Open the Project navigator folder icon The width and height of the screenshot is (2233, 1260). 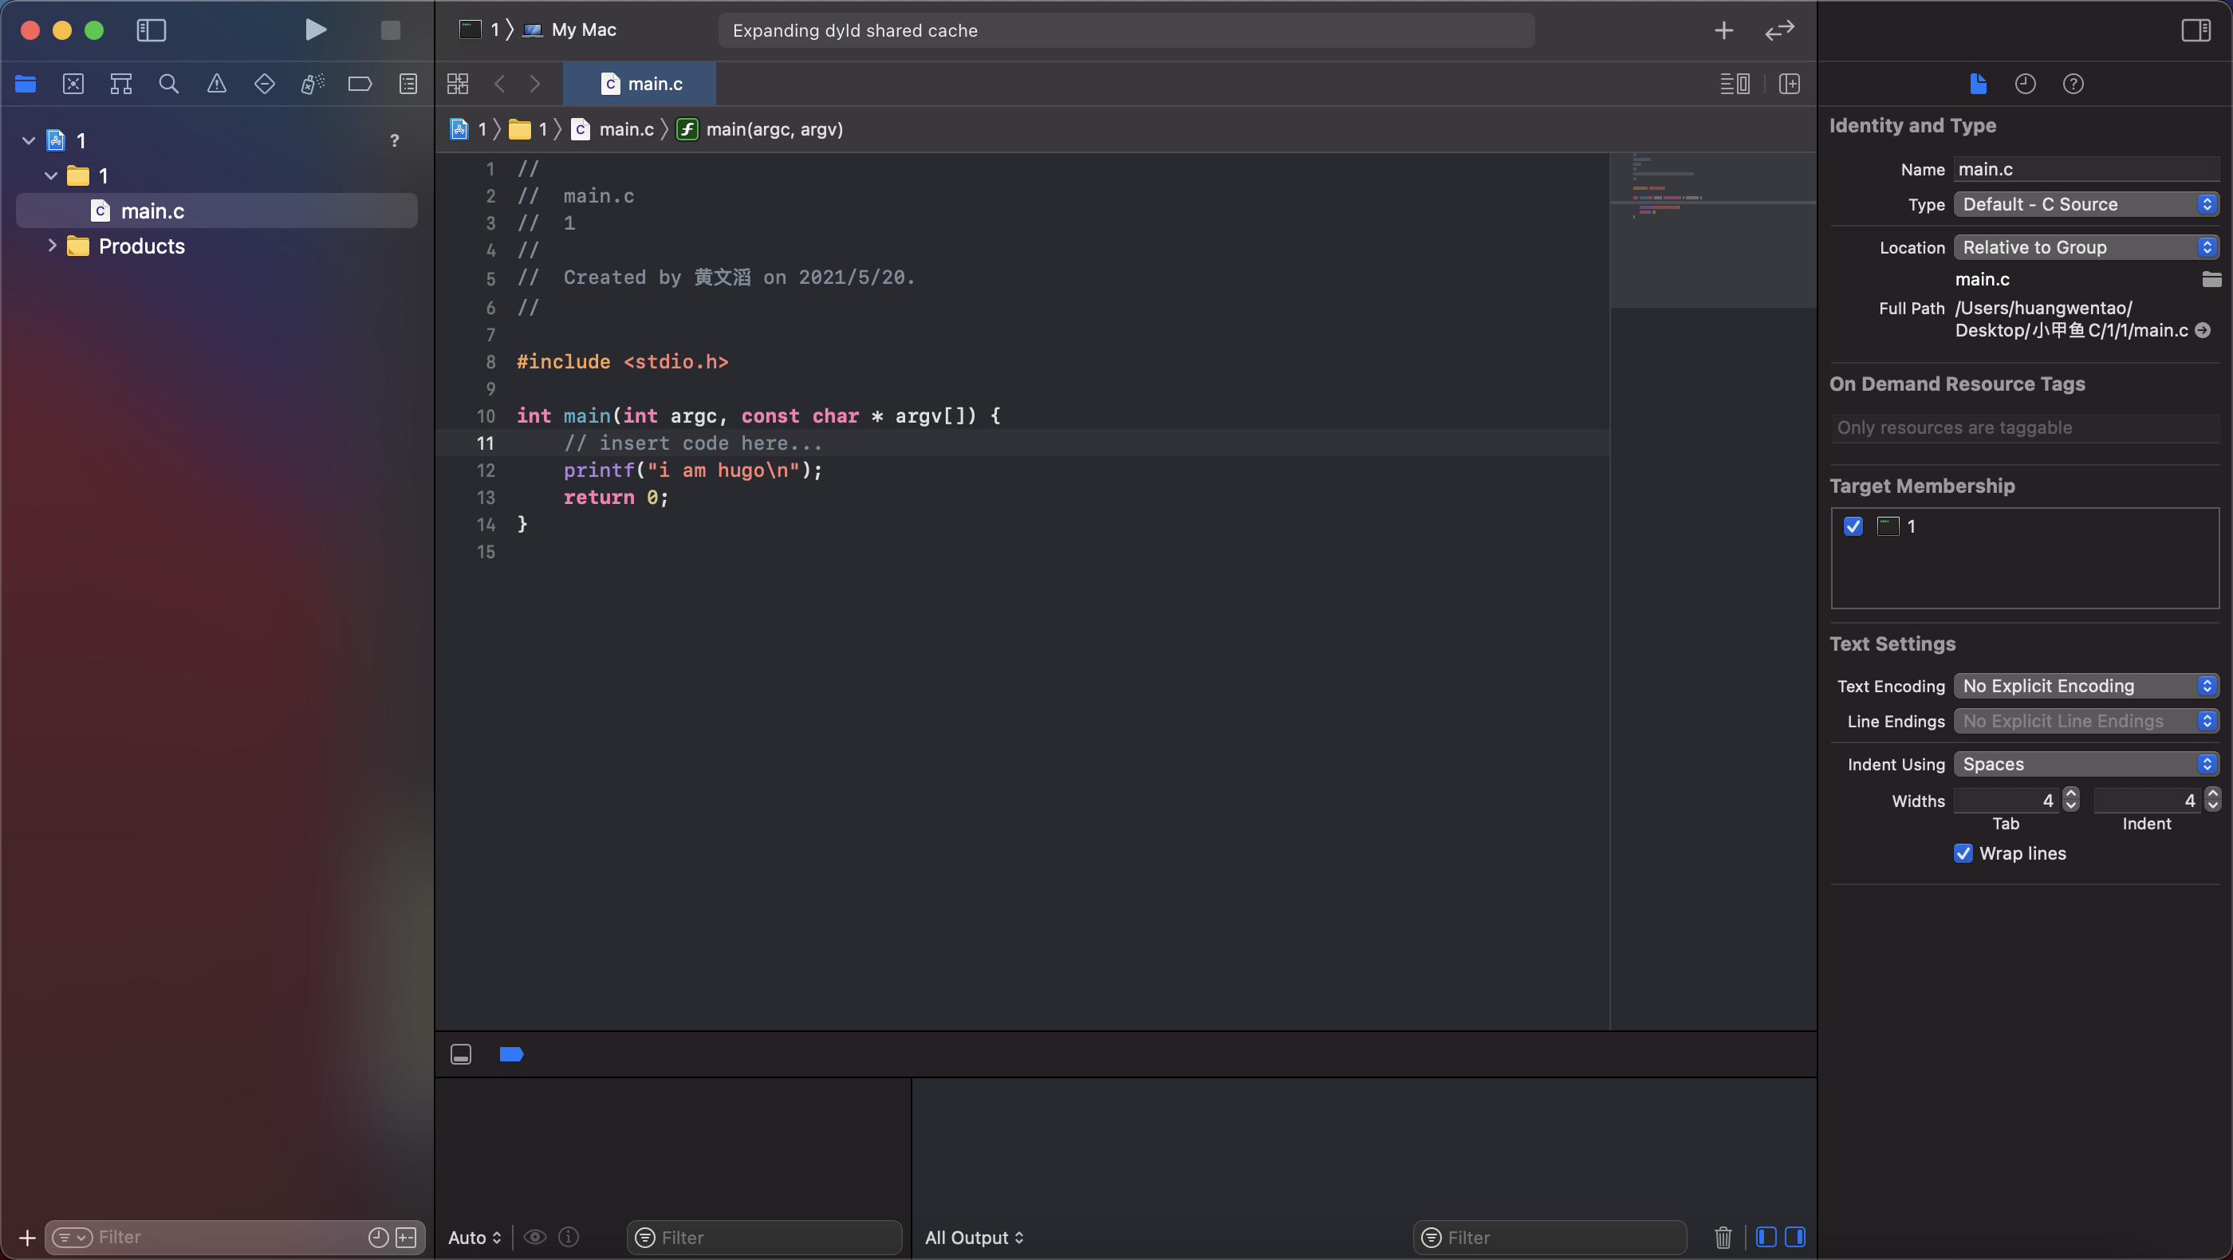pyautogui.click(x=26, y=84)
